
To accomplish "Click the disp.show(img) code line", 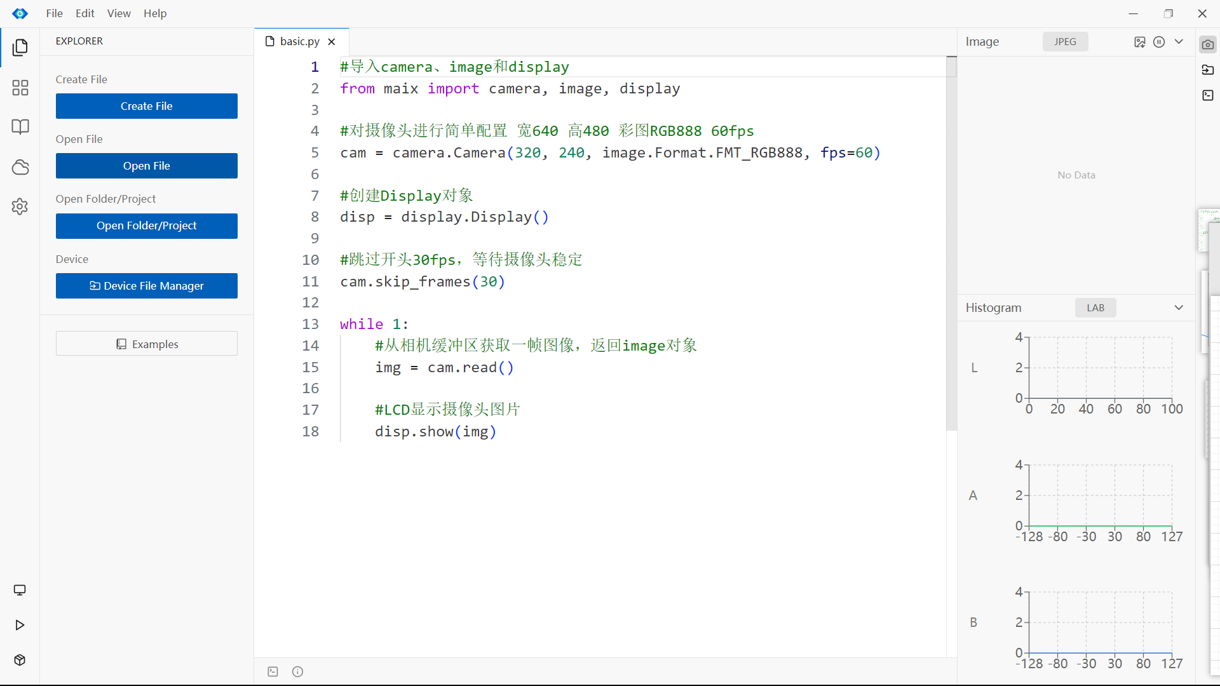I will pyautogui.click(x=435, y=431).
